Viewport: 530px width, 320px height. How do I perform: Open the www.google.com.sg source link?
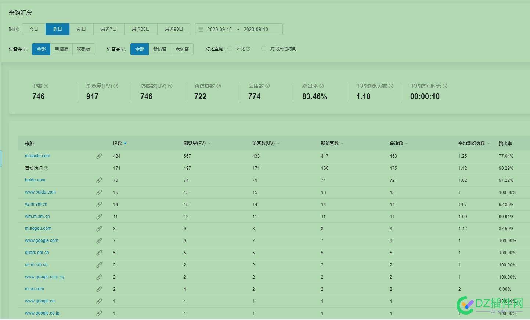coord(44,277)
